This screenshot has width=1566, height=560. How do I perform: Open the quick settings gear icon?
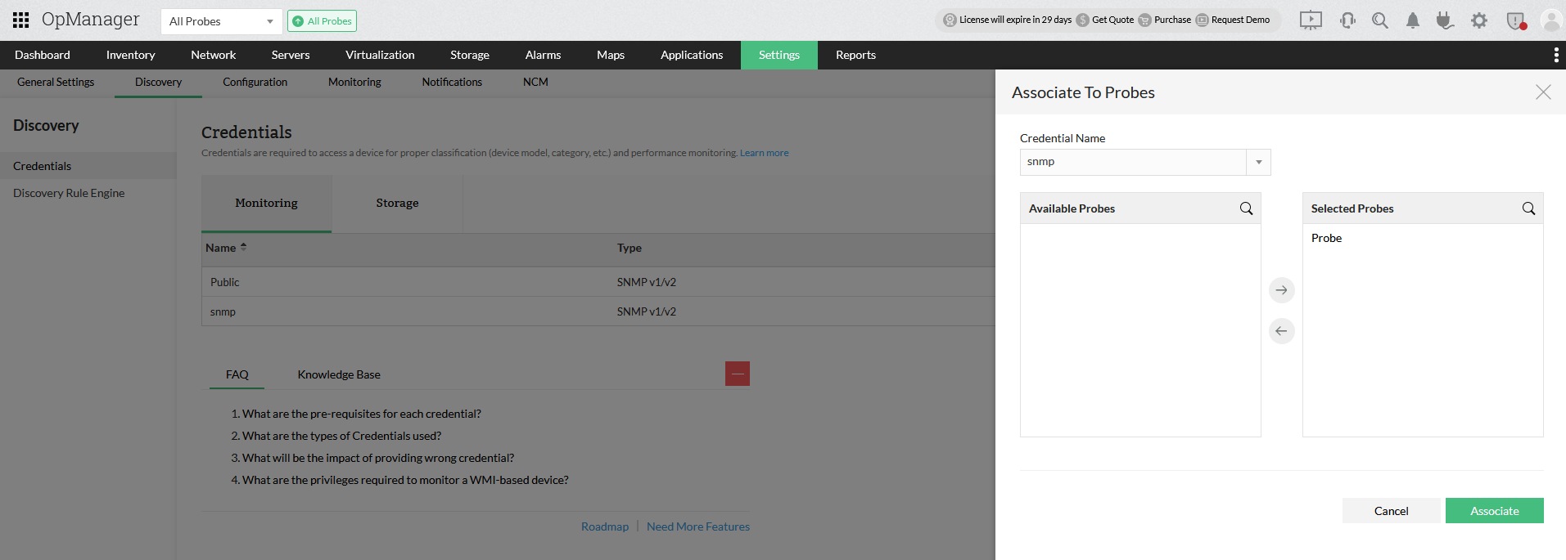(1479, 20)
